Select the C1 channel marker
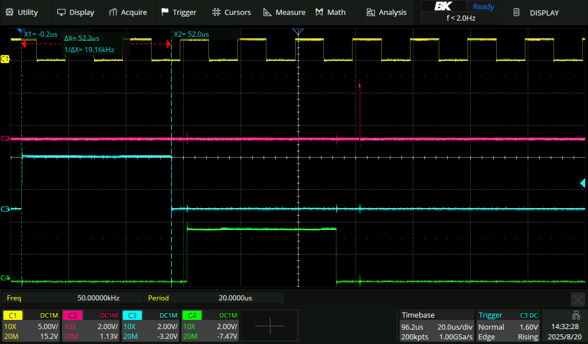 [x=5, y=59]
